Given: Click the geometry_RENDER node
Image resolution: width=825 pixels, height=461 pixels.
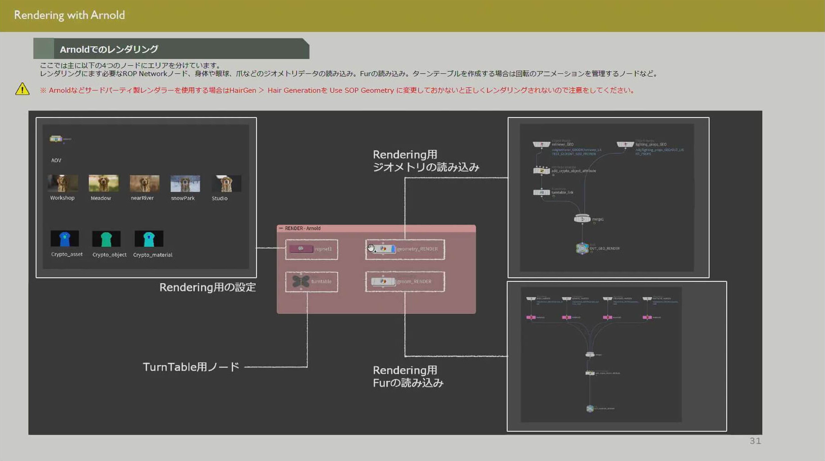Looking at the screenshot, I should tap(383, 249).
